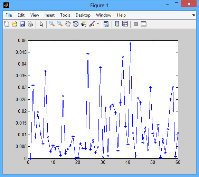
Task: Toggle the Data Cursor tool
Action: tap(84, 24)
